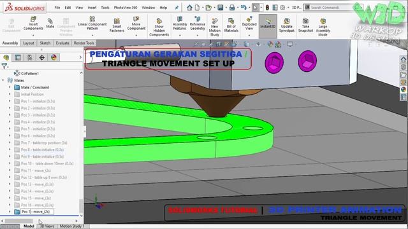This screenshot has width=408, height=229.
Task: Switch to the PropertyManager tab icon
Action: (x=18, y=57)
